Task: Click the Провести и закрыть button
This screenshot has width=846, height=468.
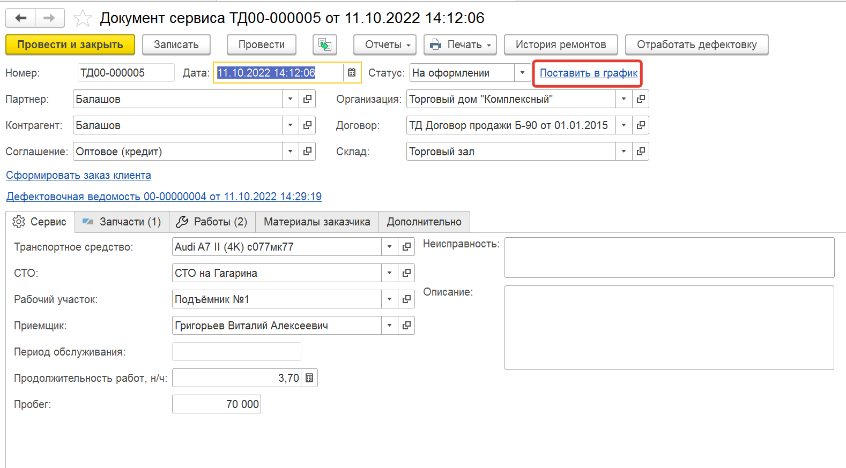Action: pos(70,44)
